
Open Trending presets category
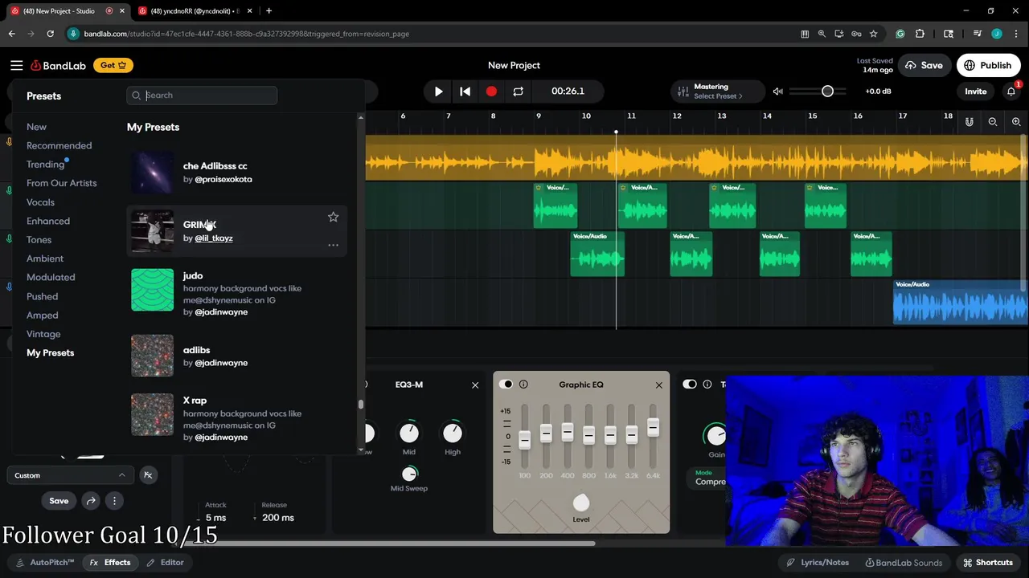coord(45,165)
